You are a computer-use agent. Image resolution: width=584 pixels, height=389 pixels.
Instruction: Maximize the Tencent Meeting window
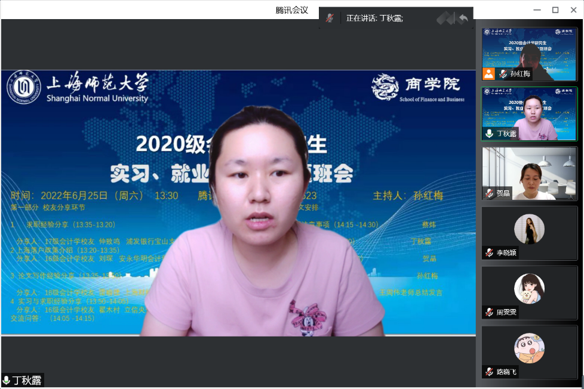tap(555, 10)
